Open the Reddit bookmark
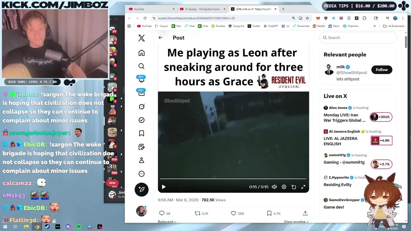Image resolution: width=411 pixels, height=231 pixels. coord(319,26)
